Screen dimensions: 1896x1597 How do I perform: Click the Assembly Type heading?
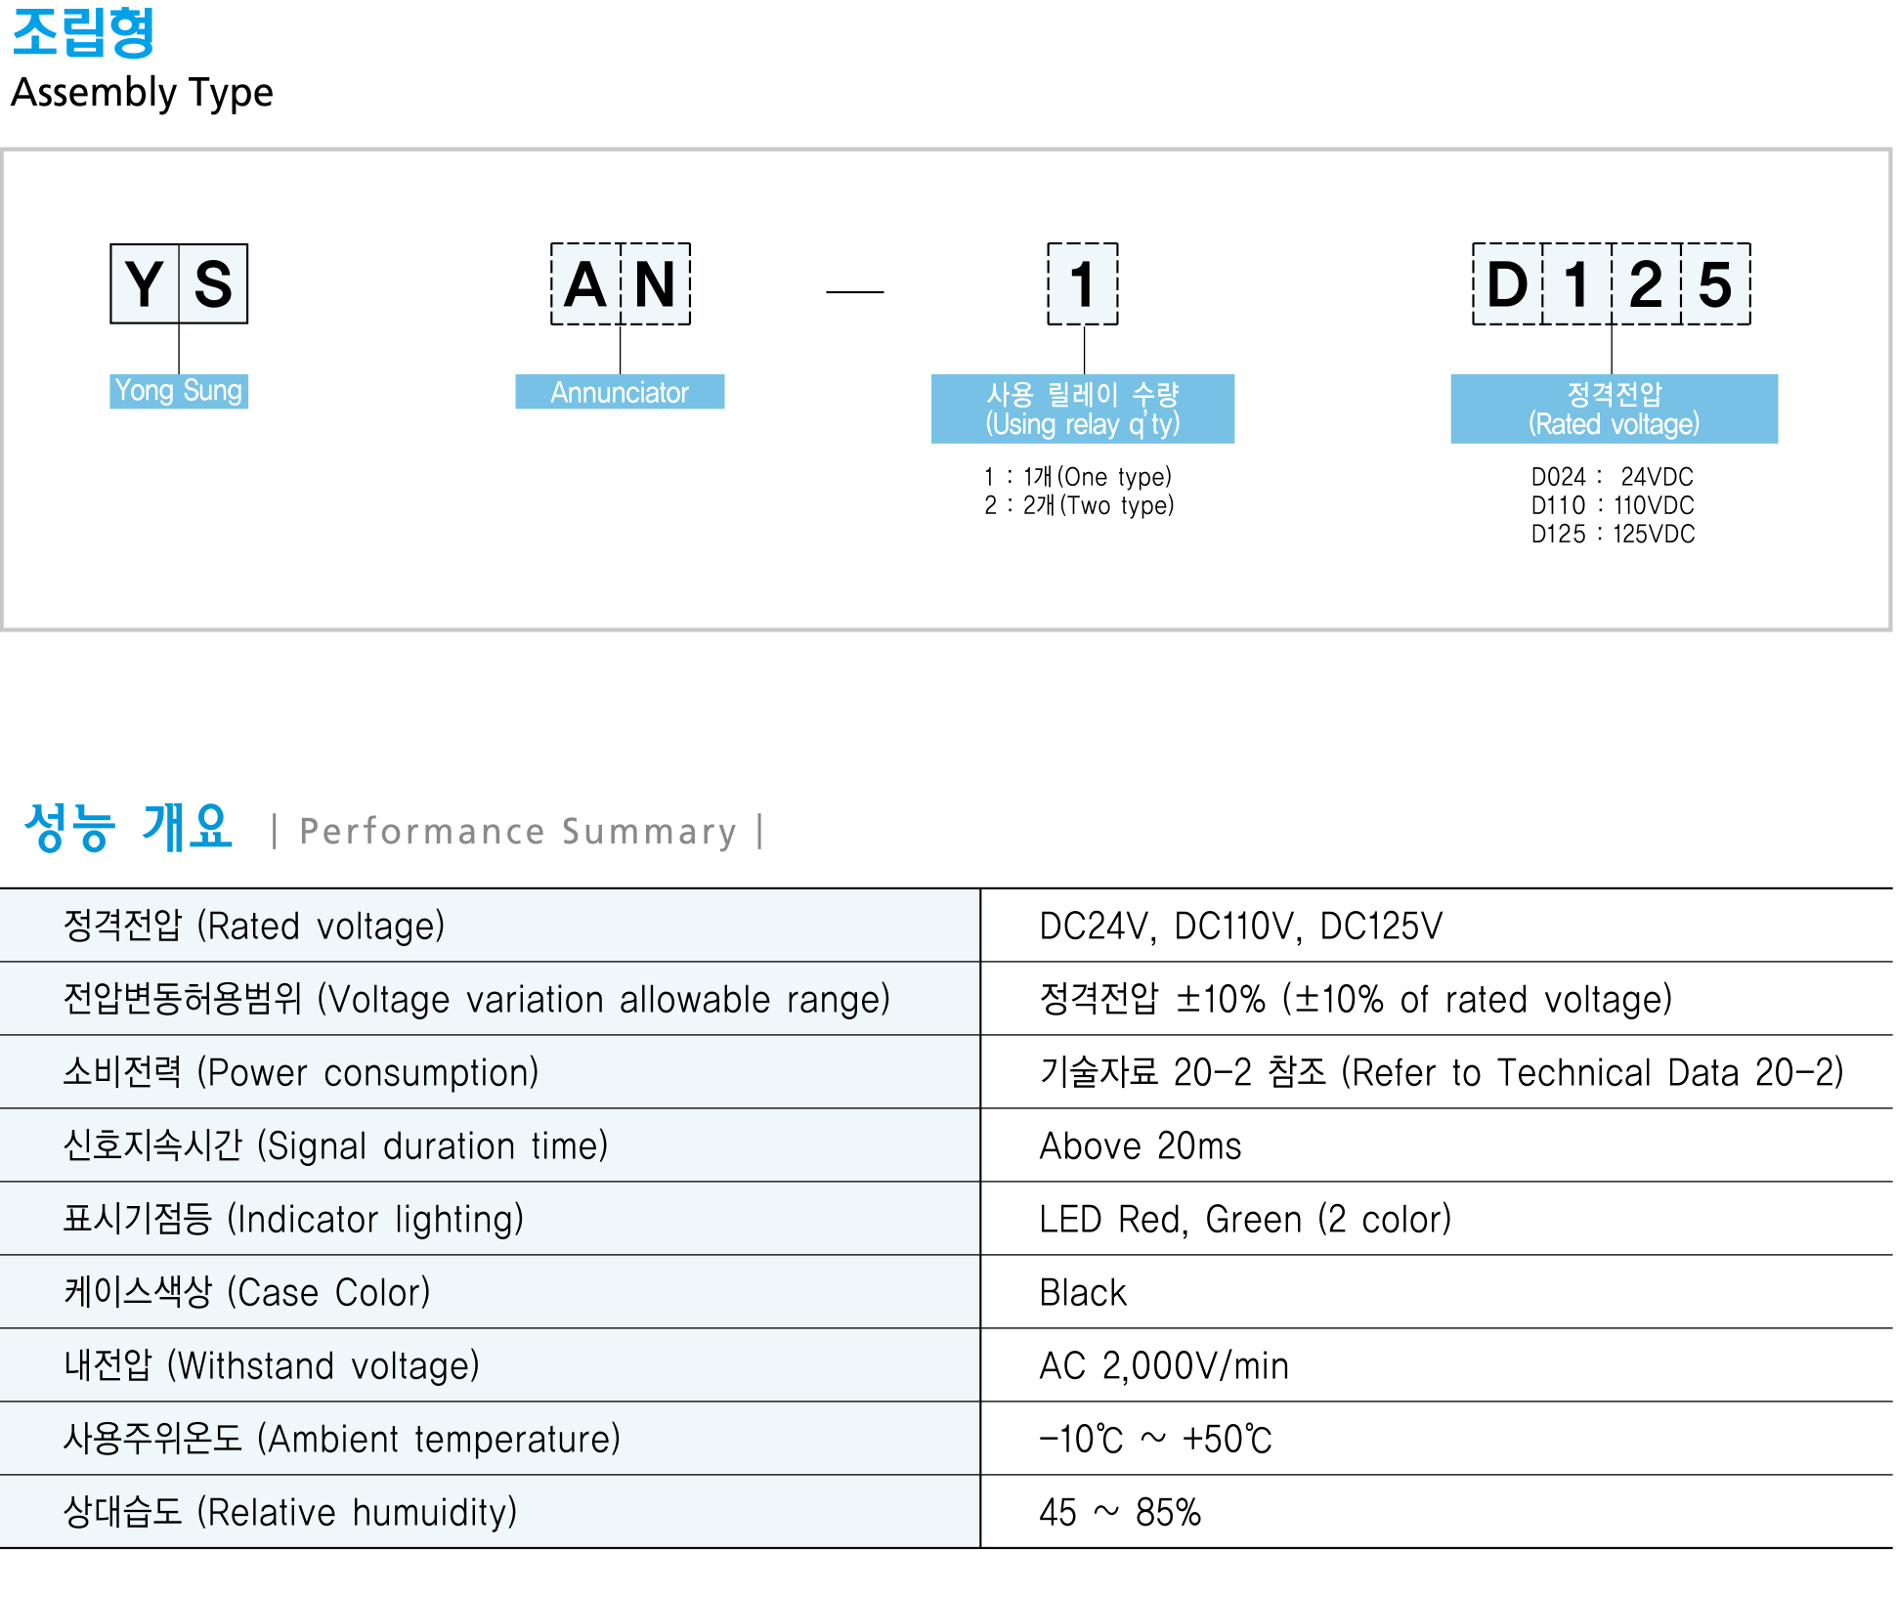142,93
